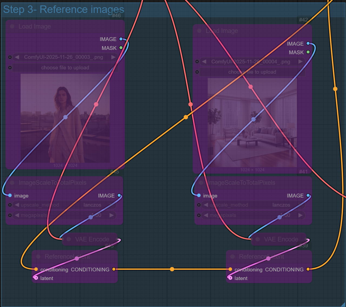Collapse Load Image node #46 via title dot
The height and width of the screenshot is (307, 346).
coord(12,26)
